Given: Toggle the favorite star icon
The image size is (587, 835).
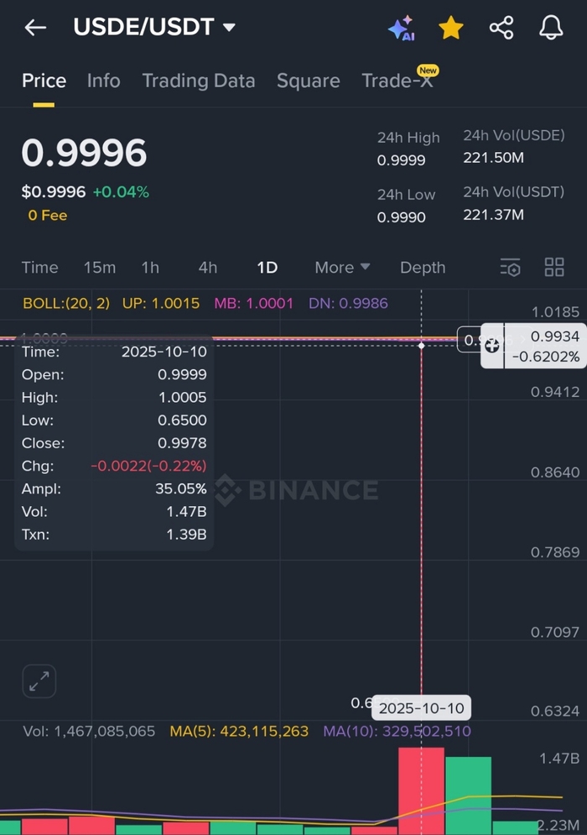Looking at the screenshot, I should [451, 28].
